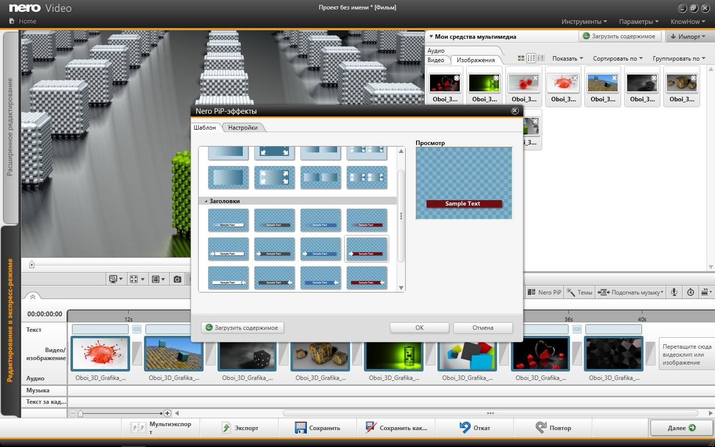Open the Инструменты menu
This screenshot has width=715, height=447.
584,21
